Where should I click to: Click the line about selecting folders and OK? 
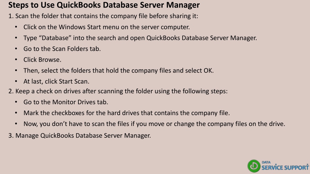tap(118, 70)
